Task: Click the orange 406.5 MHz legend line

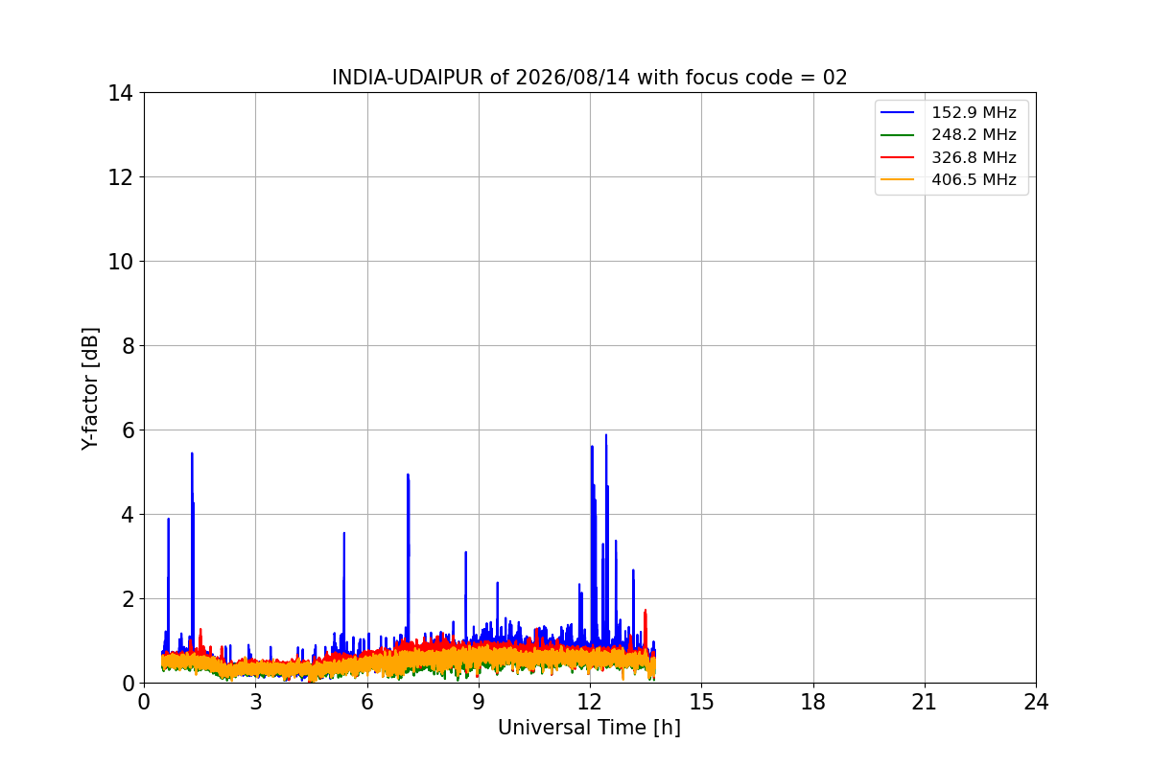Action: tap(900, 179)
